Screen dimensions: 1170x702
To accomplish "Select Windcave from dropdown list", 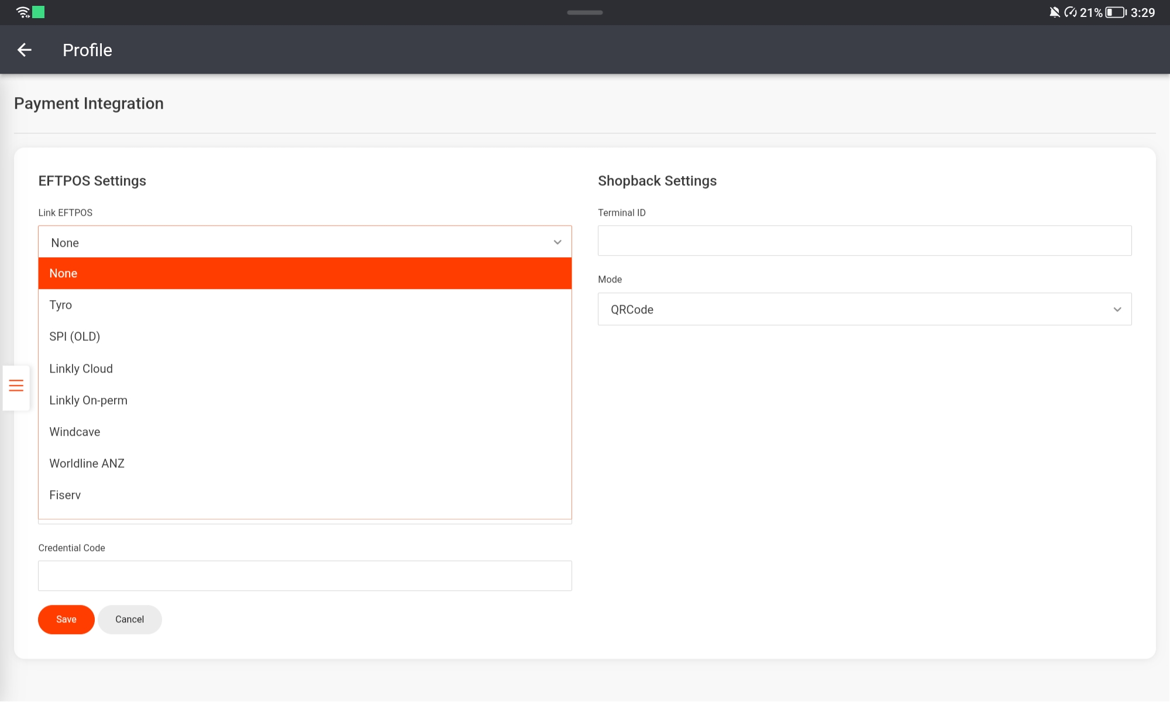I will click(x=304, y=432).
